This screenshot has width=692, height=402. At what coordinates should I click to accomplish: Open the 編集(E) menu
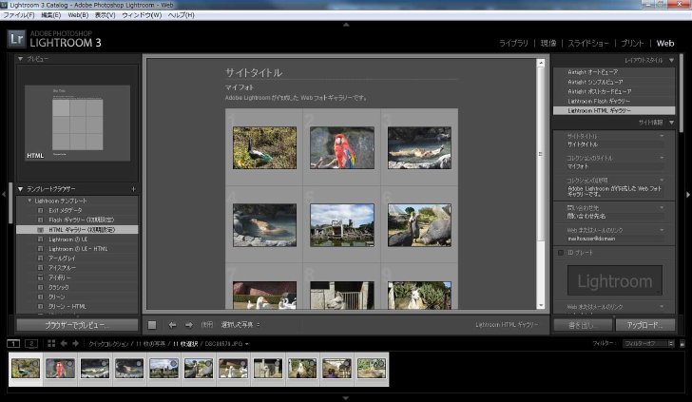50,15
